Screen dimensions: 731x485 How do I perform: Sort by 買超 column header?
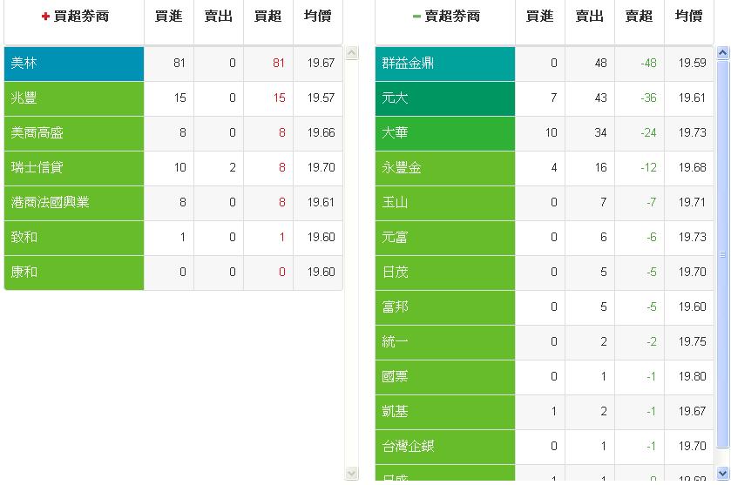(268, 17)
